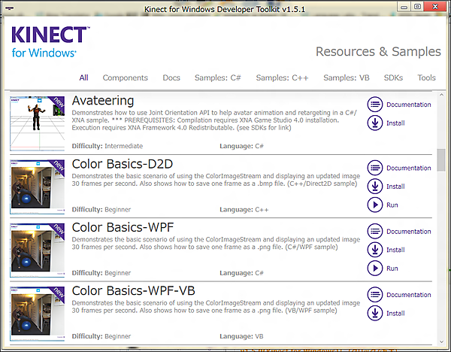
Task: Click Install download icon for Color Basics-WPF
Action: pos(375,250)
